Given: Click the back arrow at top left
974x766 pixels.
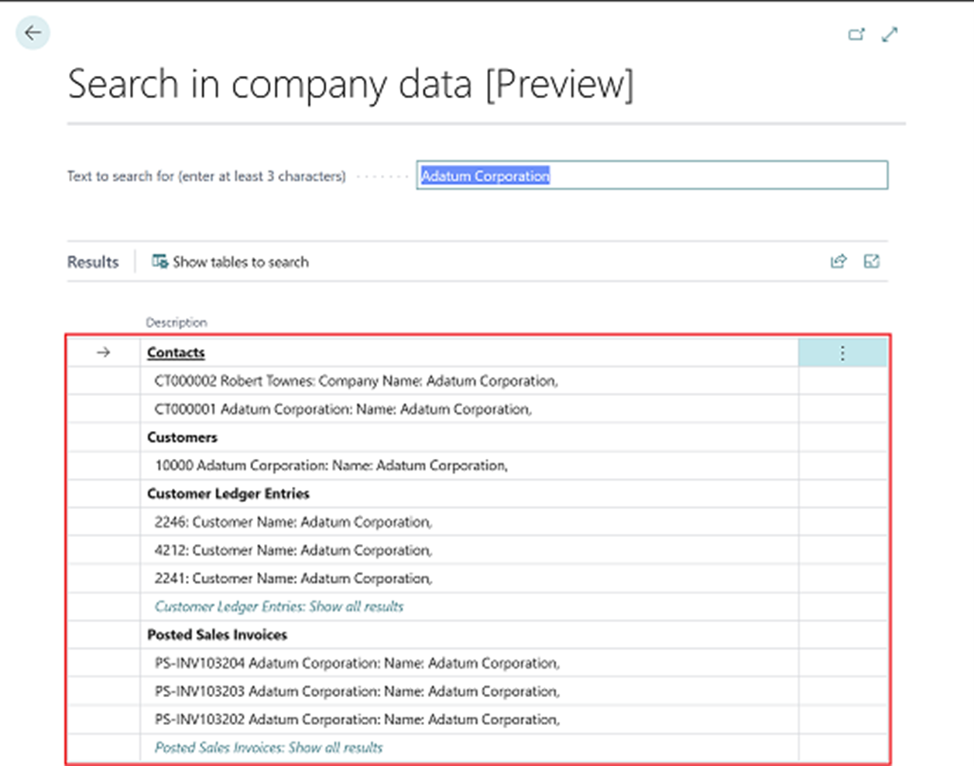Looking at the screenshot, I should (x=33, y=32).
